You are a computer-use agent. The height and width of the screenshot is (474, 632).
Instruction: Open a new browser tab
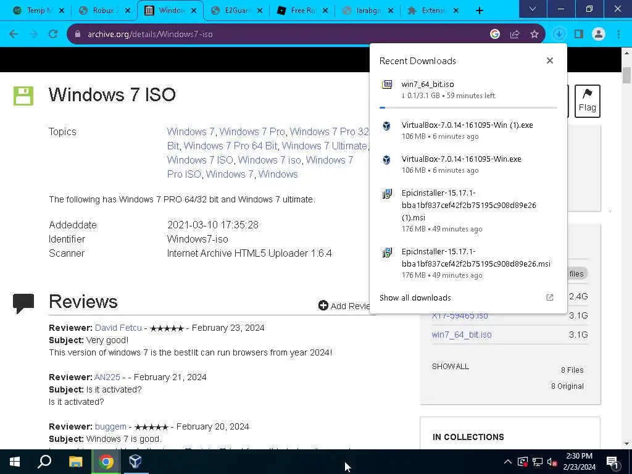[x=479, y=10]
